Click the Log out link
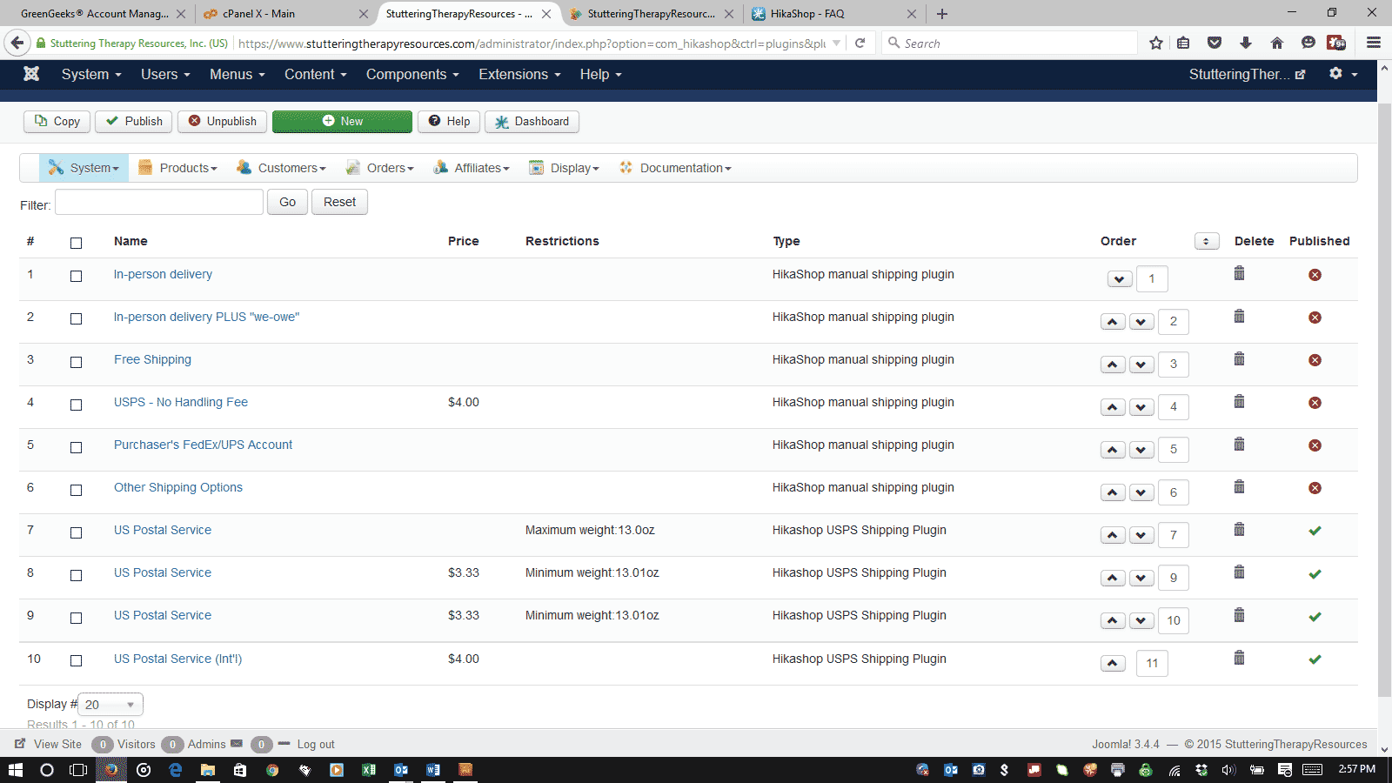 316,744
